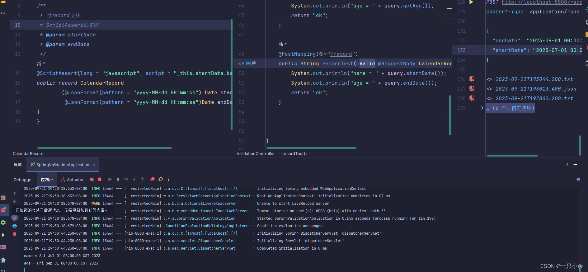Click record name CalendarRecord on line 15

(102, 83)
